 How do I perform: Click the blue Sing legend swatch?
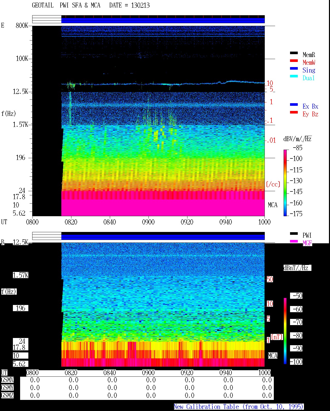tap(294, 69)
